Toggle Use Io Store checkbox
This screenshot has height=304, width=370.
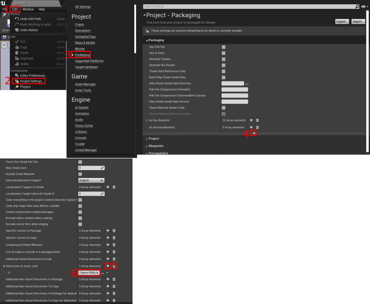(224, 53)
